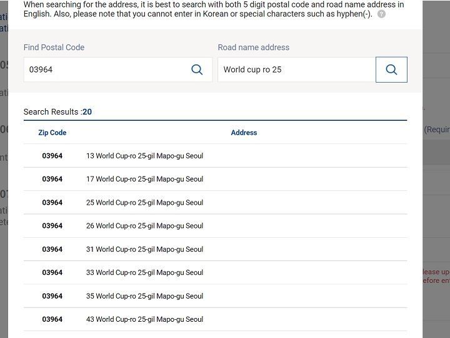Click the red warning text behind the dialog

point(436,277)
